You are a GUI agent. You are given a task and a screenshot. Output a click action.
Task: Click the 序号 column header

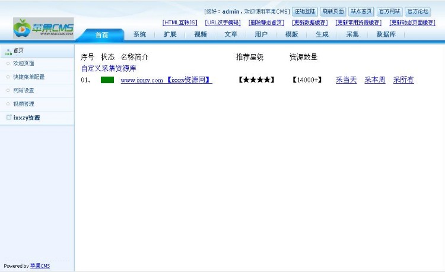coord(87,57)
